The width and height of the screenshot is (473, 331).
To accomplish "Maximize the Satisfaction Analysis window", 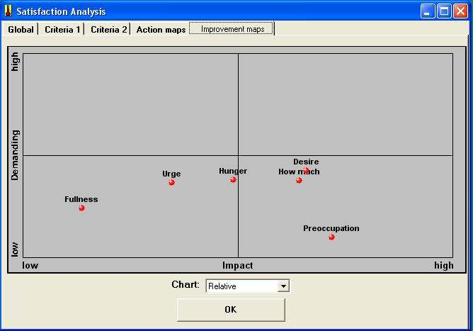I will click(444, 11).
